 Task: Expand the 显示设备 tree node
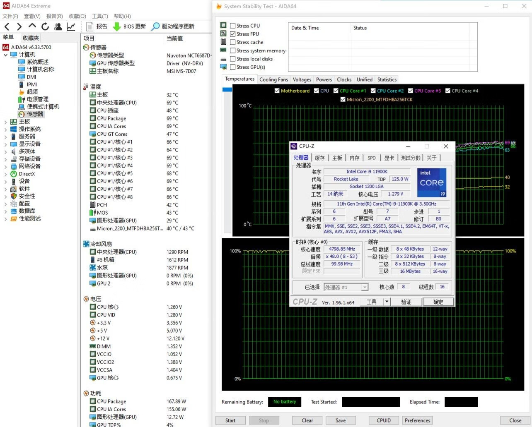pos(5,144)
